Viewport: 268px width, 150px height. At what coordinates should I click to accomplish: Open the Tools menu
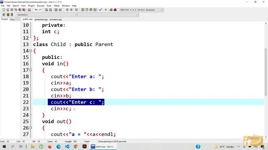(x=49, y=5)
